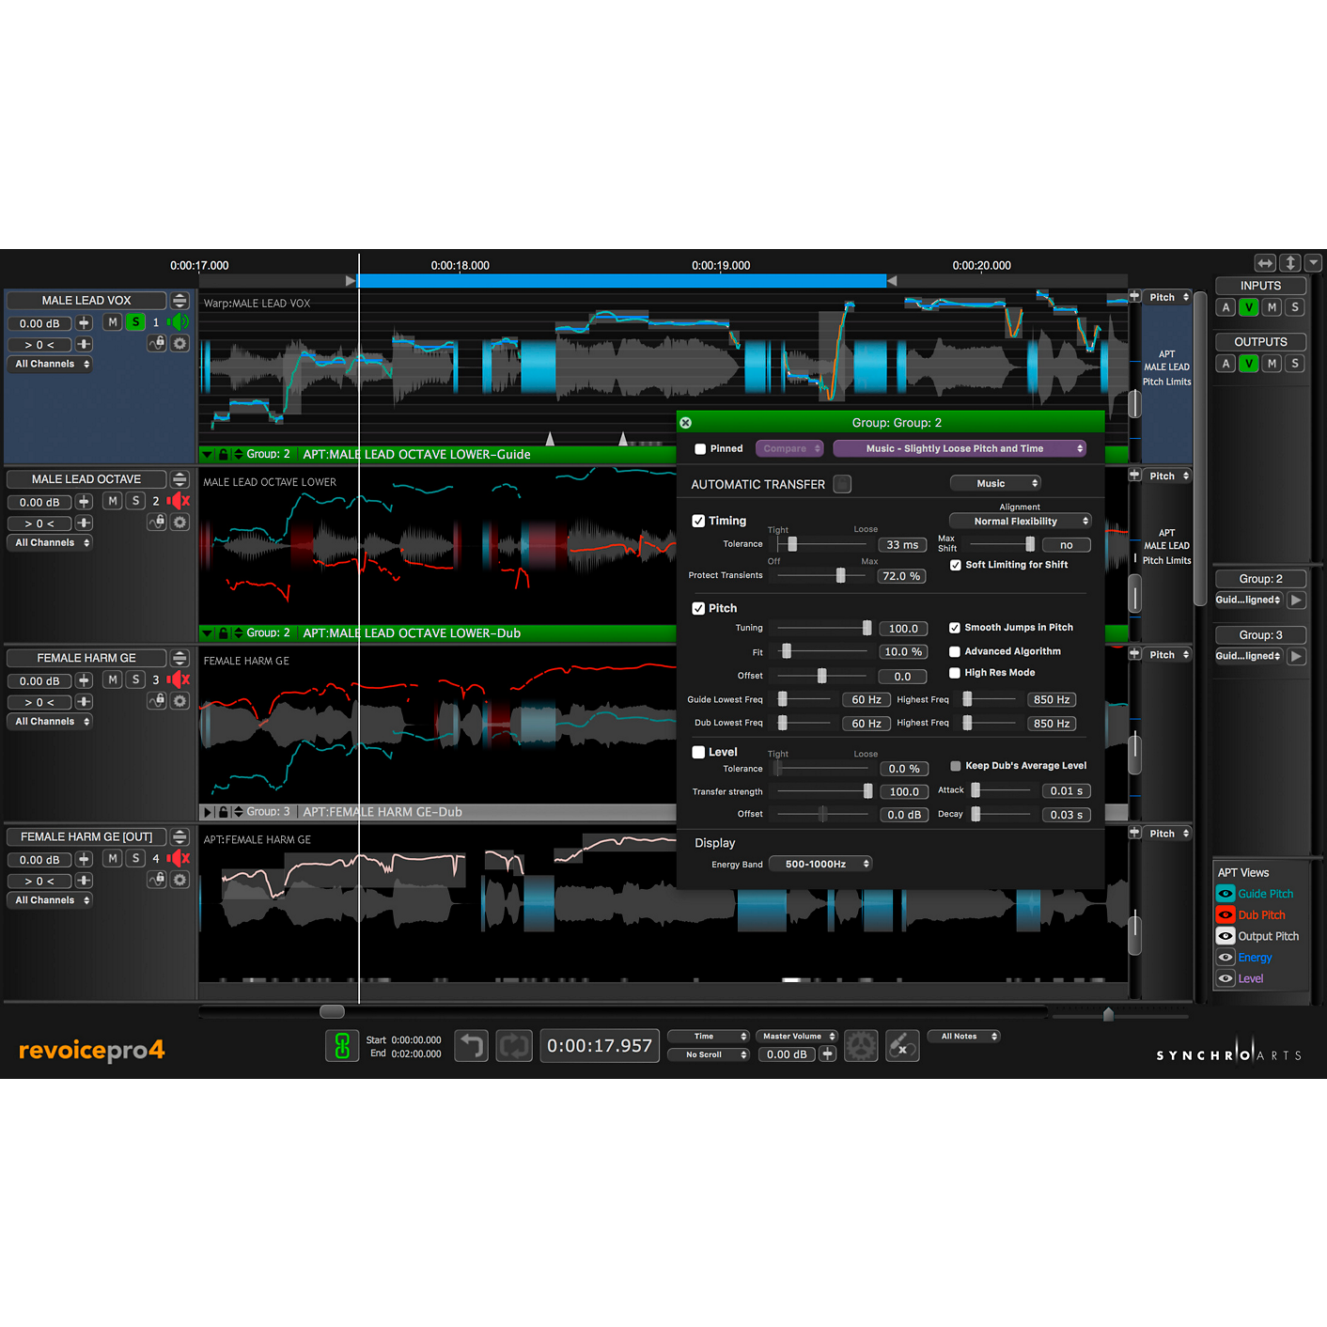This screenshot has width=1327, height=1327.
Task: Change No Scroll mode in the bottom toolbar
Action: (x=709, y=1054)
